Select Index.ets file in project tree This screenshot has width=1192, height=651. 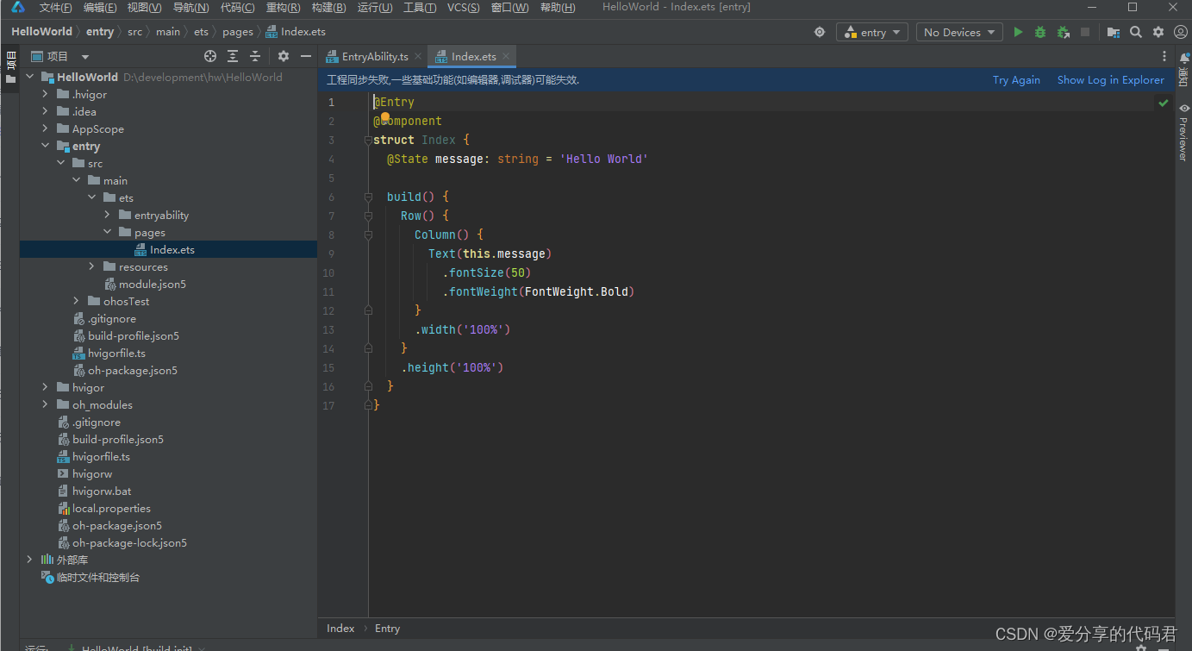coord(172,249)
